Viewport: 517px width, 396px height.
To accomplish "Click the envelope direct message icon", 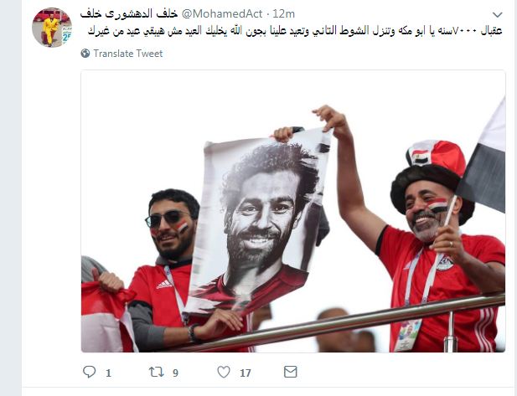I will click(x=291, y=372).
